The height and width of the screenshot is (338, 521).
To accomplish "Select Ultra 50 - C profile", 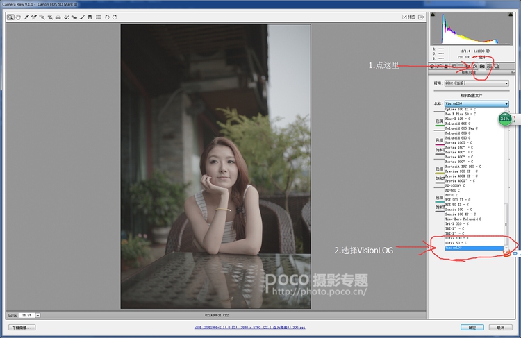I will 474,243.
